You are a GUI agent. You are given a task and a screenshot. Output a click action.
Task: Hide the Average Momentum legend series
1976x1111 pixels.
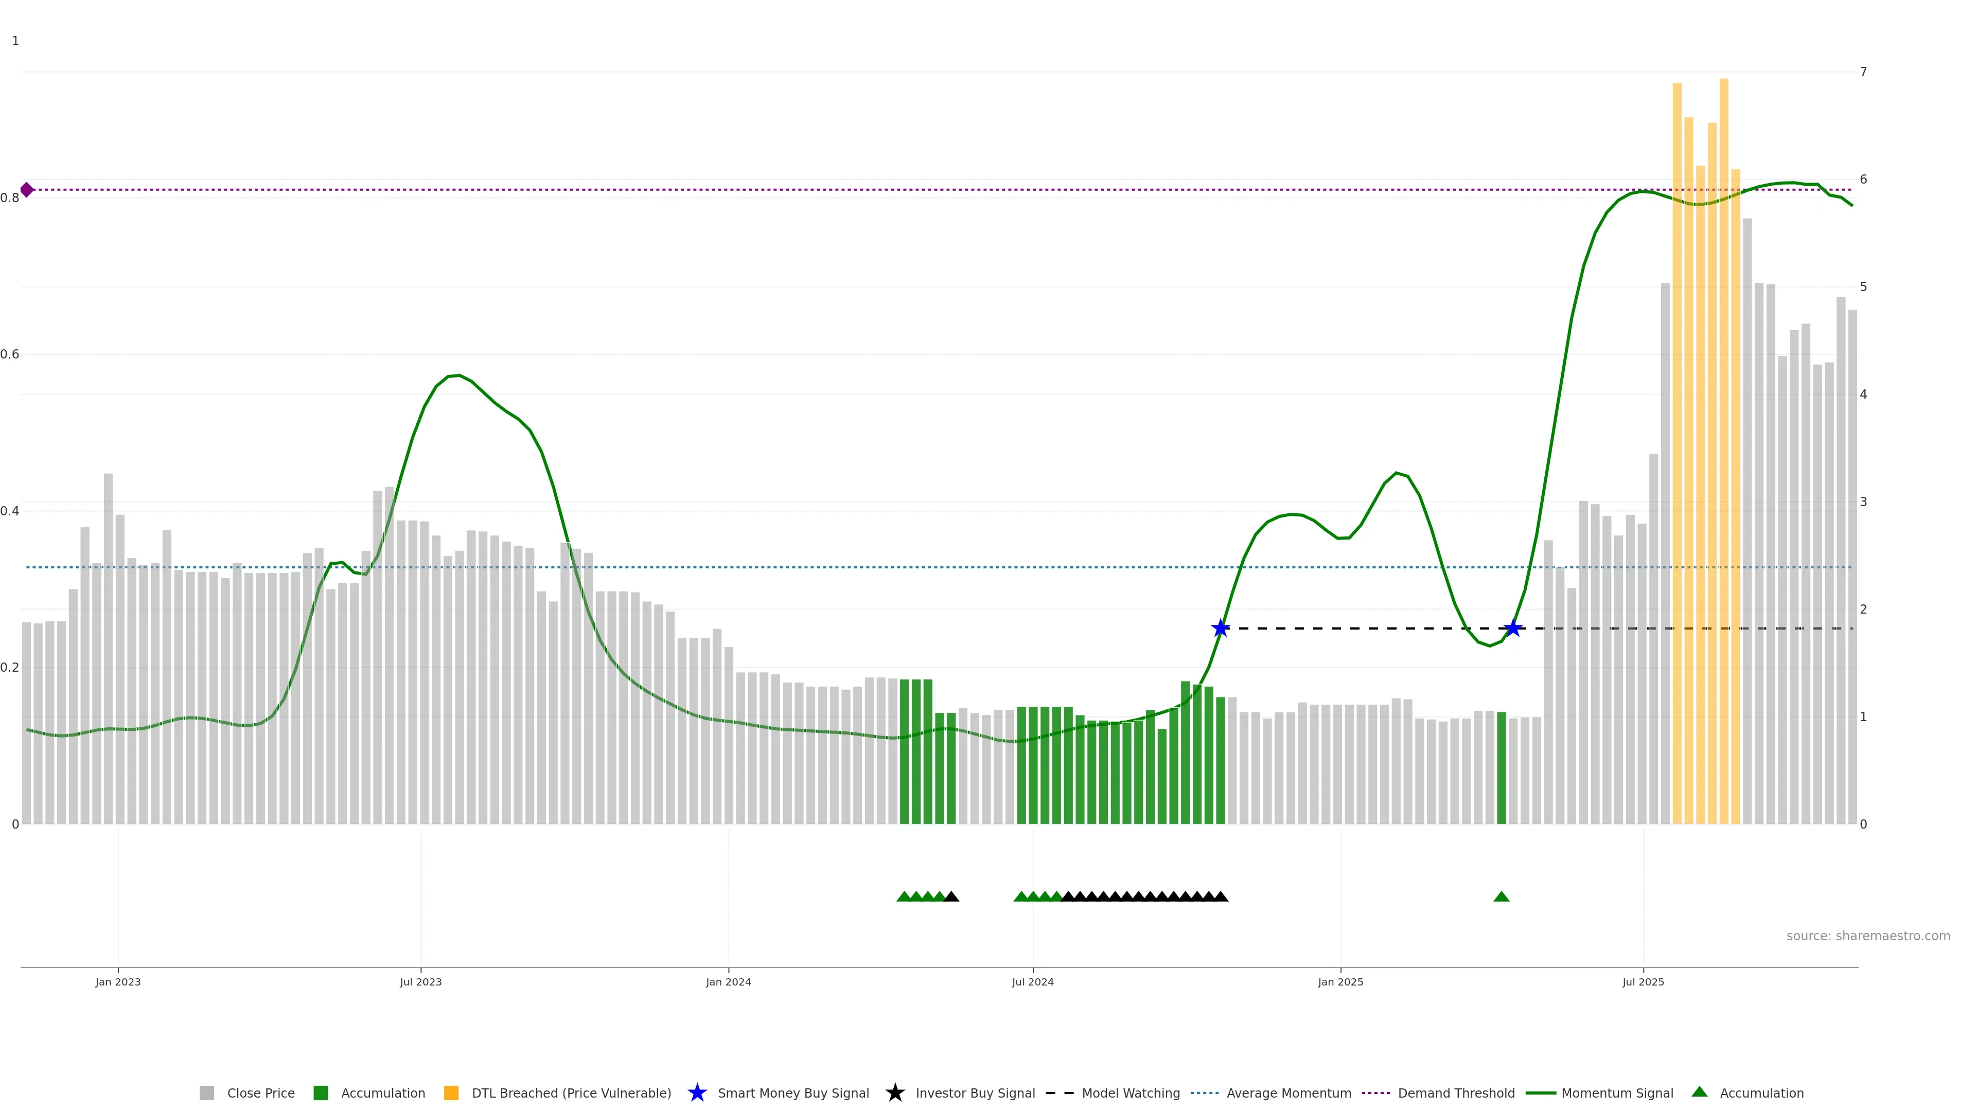(x=1289, y=1094)
